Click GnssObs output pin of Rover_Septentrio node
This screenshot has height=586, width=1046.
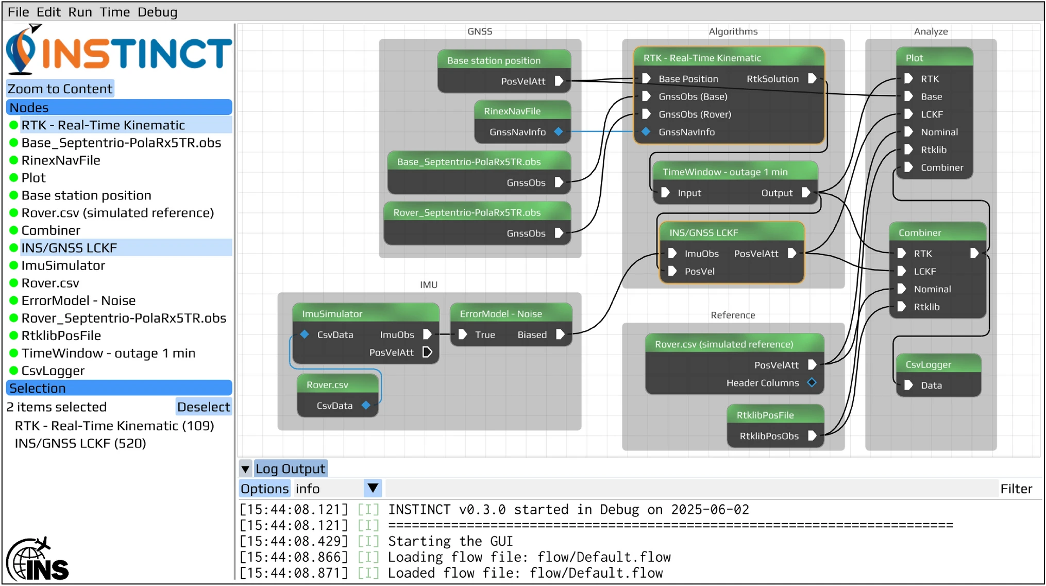pyautogui.click(x=559, y=233)
